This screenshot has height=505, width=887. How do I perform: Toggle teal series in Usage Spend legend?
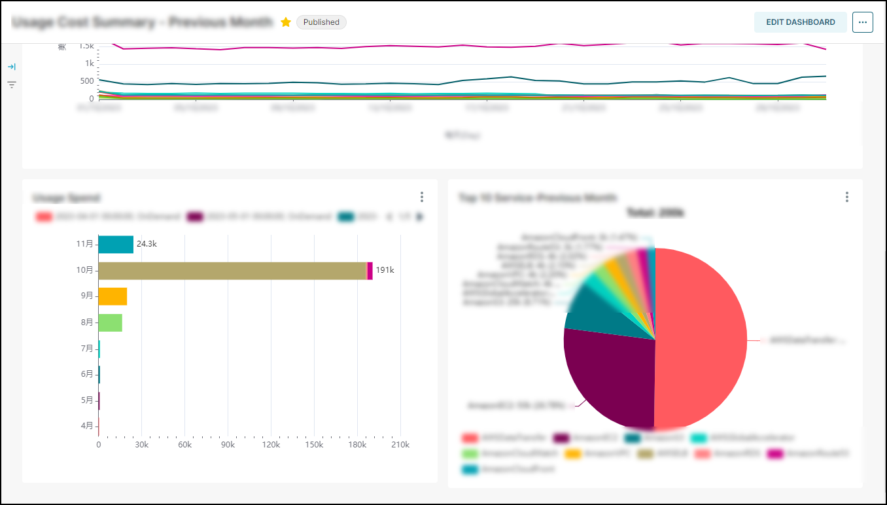point(346,217)
